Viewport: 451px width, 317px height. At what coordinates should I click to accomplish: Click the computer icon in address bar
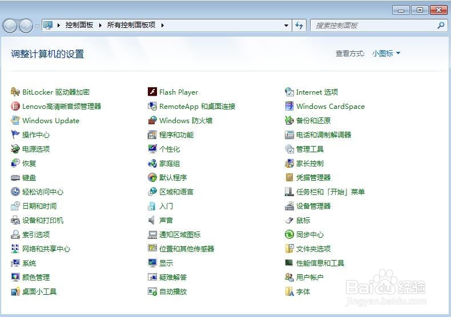(x=48, y=25)
